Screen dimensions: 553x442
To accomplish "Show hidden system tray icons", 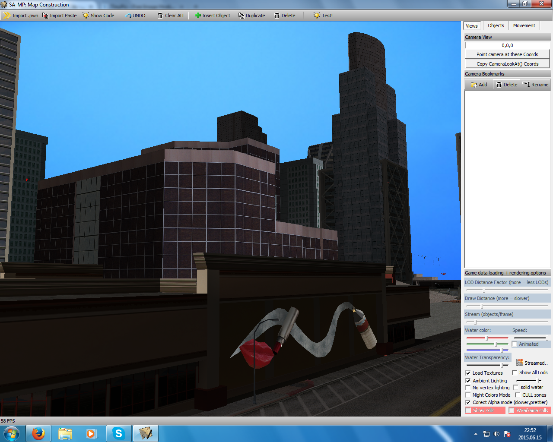I will [476, 434].
